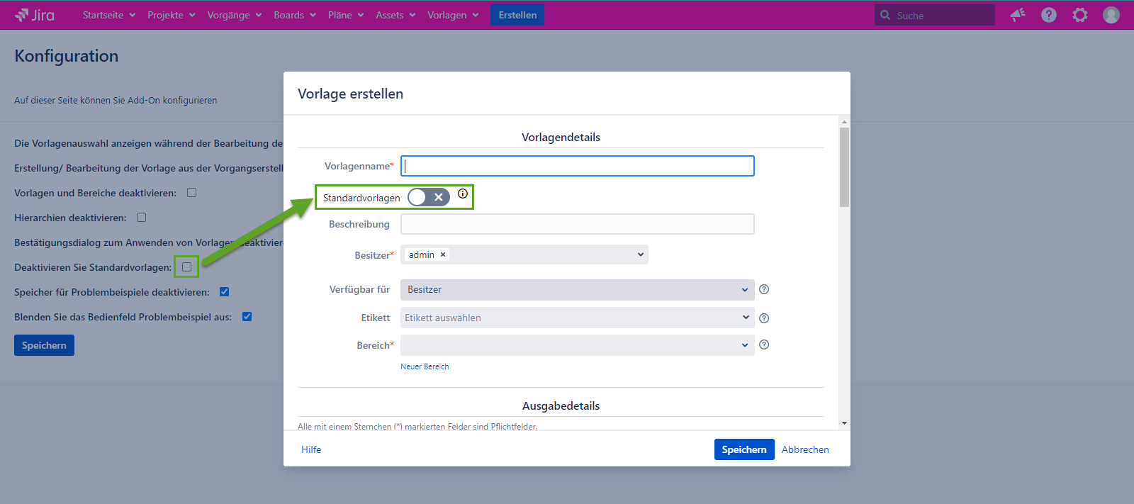The width and height of the screenshot is (1134, 504).
Task: Click the Neuer Bereich link
Action: (x=425, y=366)
